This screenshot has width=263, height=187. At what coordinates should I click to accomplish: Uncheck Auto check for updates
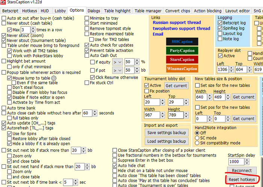click(x=87, y=45)
